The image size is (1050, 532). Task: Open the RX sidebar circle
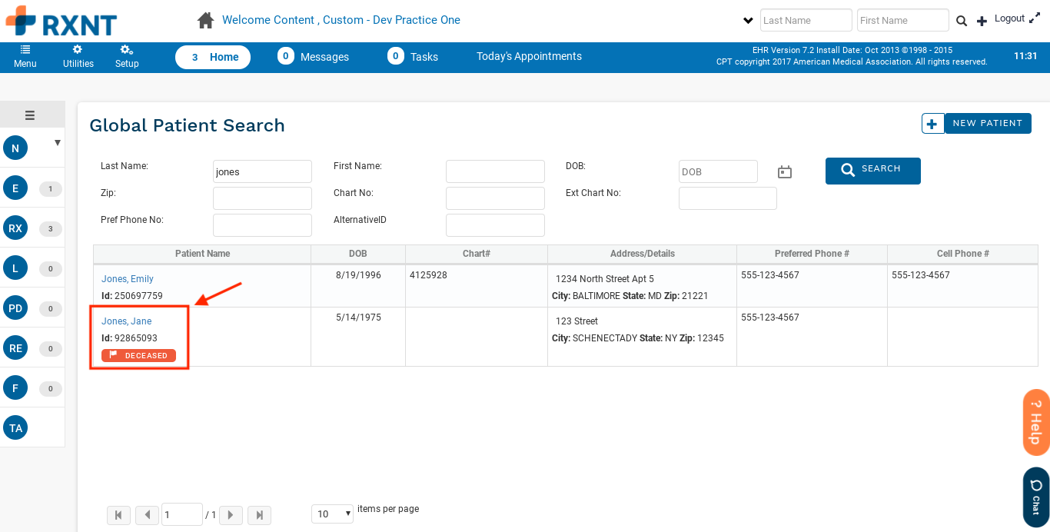(15, 228)
